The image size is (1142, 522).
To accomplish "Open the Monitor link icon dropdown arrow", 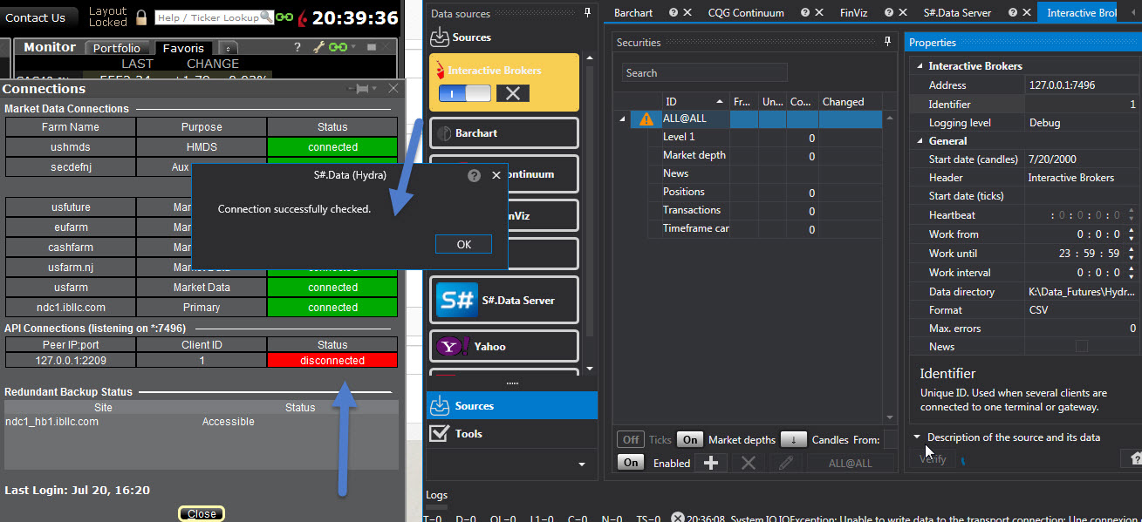I will 354,48.
